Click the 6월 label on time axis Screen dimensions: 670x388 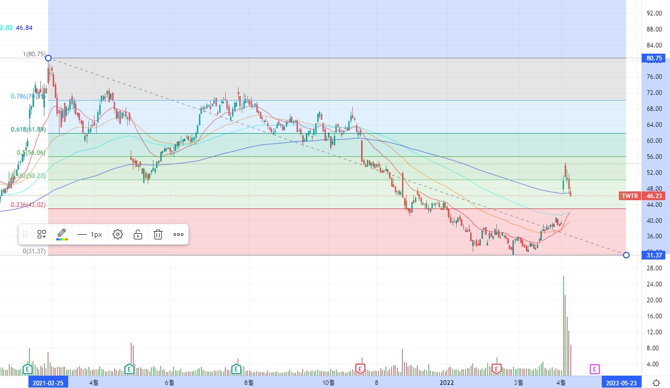point(170,383)
